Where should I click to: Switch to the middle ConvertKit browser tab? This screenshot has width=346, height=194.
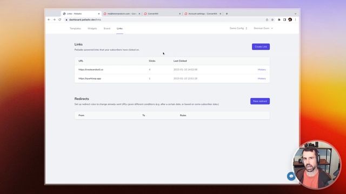tap(162, 13)
